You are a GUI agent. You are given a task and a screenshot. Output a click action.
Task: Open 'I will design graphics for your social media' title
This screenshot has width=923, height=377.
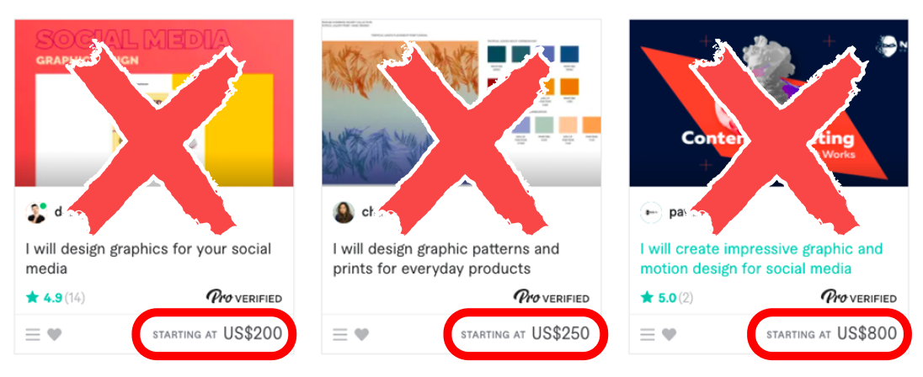click(148, 259)
